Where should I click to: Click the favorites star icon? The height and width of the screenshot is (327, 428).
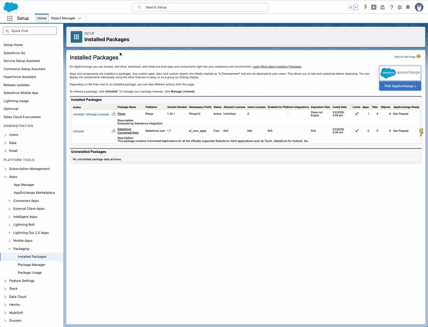(350, 7)
